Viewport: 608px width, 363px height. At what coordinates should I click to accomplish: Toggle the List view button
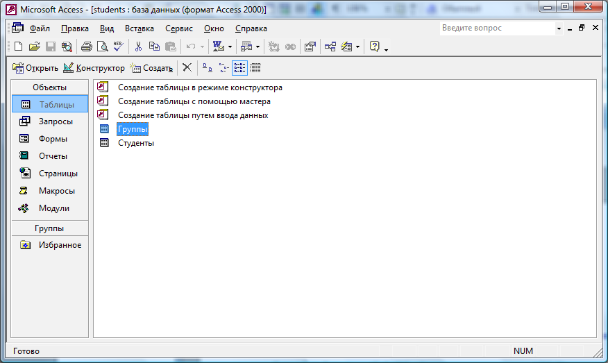(x=239, y=68)
